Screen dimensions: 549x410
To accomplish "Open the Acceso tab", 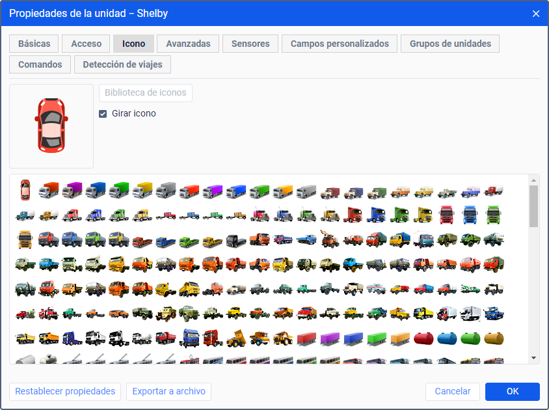I will pyautogui.click(x=86, y=44).
